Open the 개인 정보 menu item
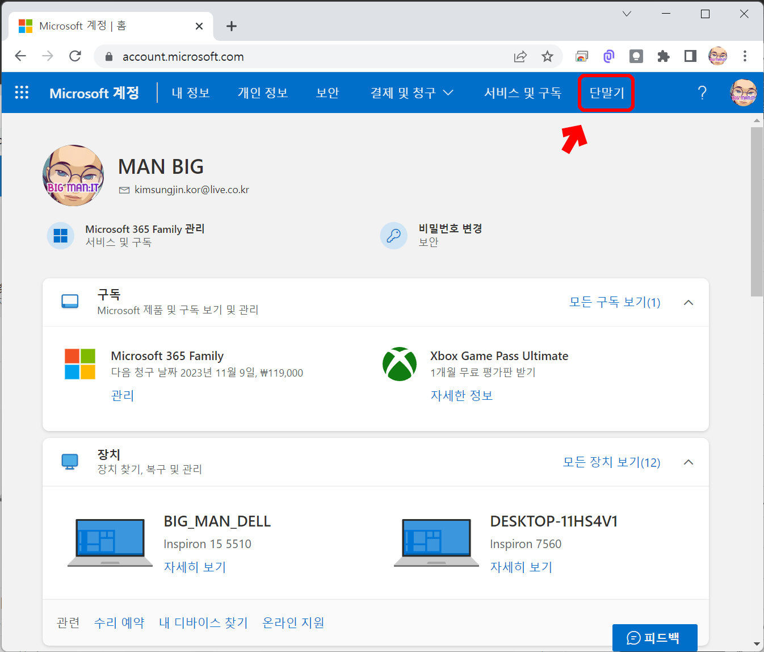Image resolution: width=764 pixels, height=652 pixels. [263, 93]
